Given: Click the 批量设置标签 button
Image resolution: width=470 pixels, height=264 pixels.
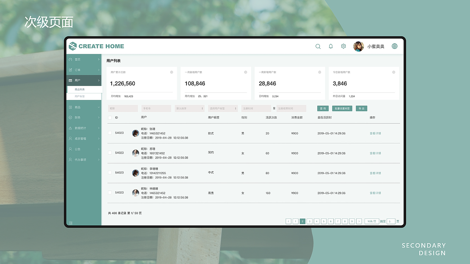Looking at the screenshot, I should point(342,109).
